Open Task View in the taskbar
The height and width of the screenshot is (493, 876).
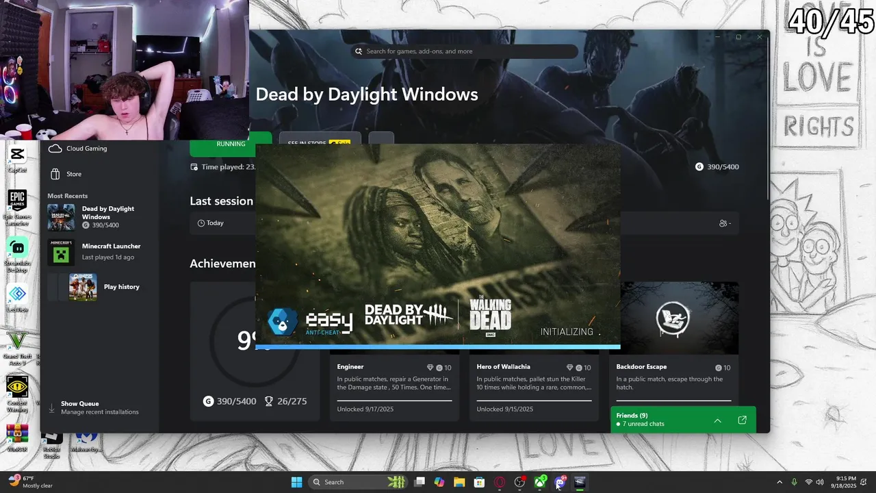[420, 482]
